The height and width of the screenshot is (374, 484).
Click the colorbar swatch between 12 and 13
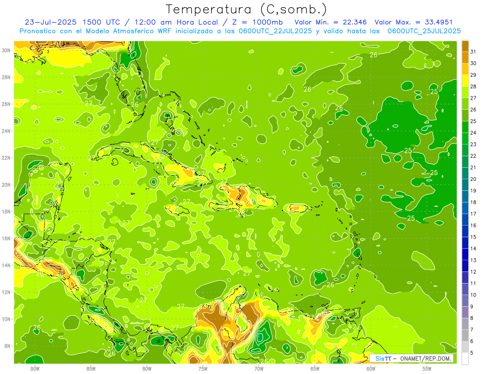tap(465, 266)
